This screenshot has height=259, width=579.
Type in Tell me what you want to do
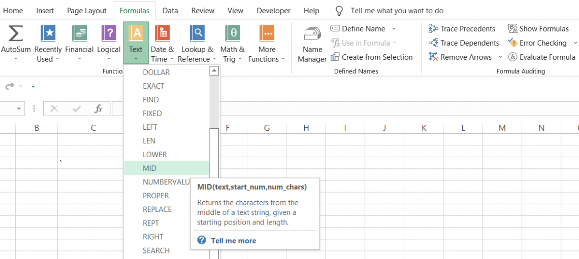click(x=397, y=11)
